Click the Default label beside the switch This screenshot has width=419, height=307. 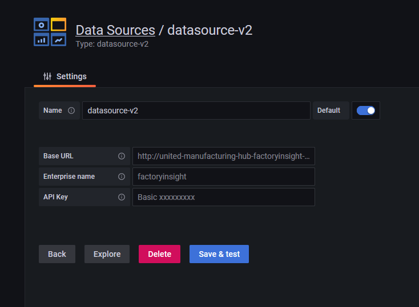point(329,110)
